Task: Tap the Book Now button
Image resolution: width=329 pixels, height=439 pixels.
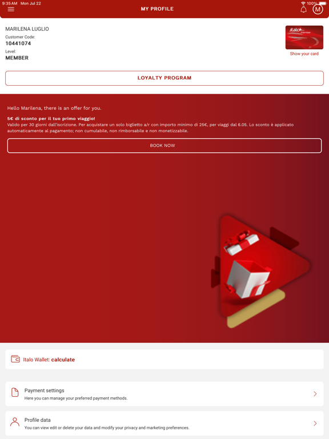Action: (164, 146)
